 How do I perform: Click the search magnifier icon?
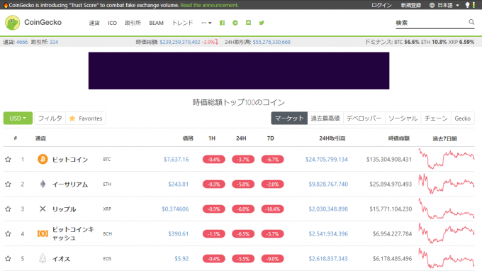tap(471, 22)
